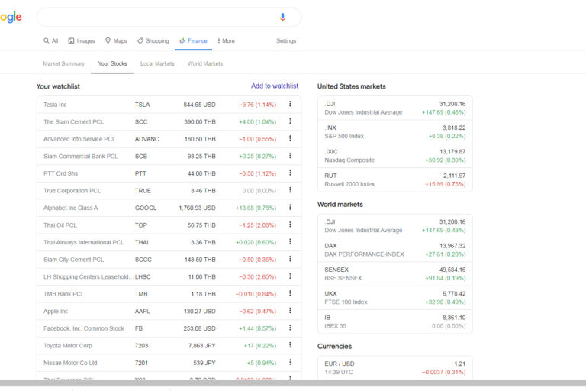The image size is (586, 391).
Task: Select the Local Markets tab
Action: click(x=157, y=63)
